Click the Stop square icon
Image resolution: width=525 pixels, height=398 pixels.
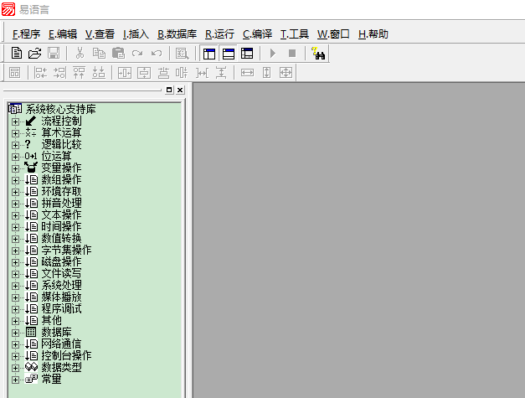(292, 54)
